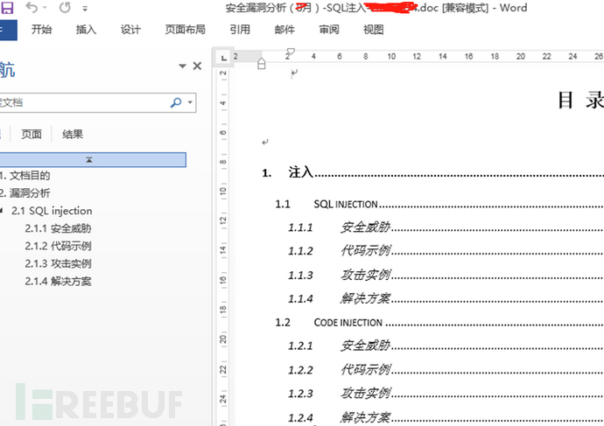This screenshot has height=426, width=604.
Task: Switch to the 开始 ribbon tab
Action: pos(41,30)
